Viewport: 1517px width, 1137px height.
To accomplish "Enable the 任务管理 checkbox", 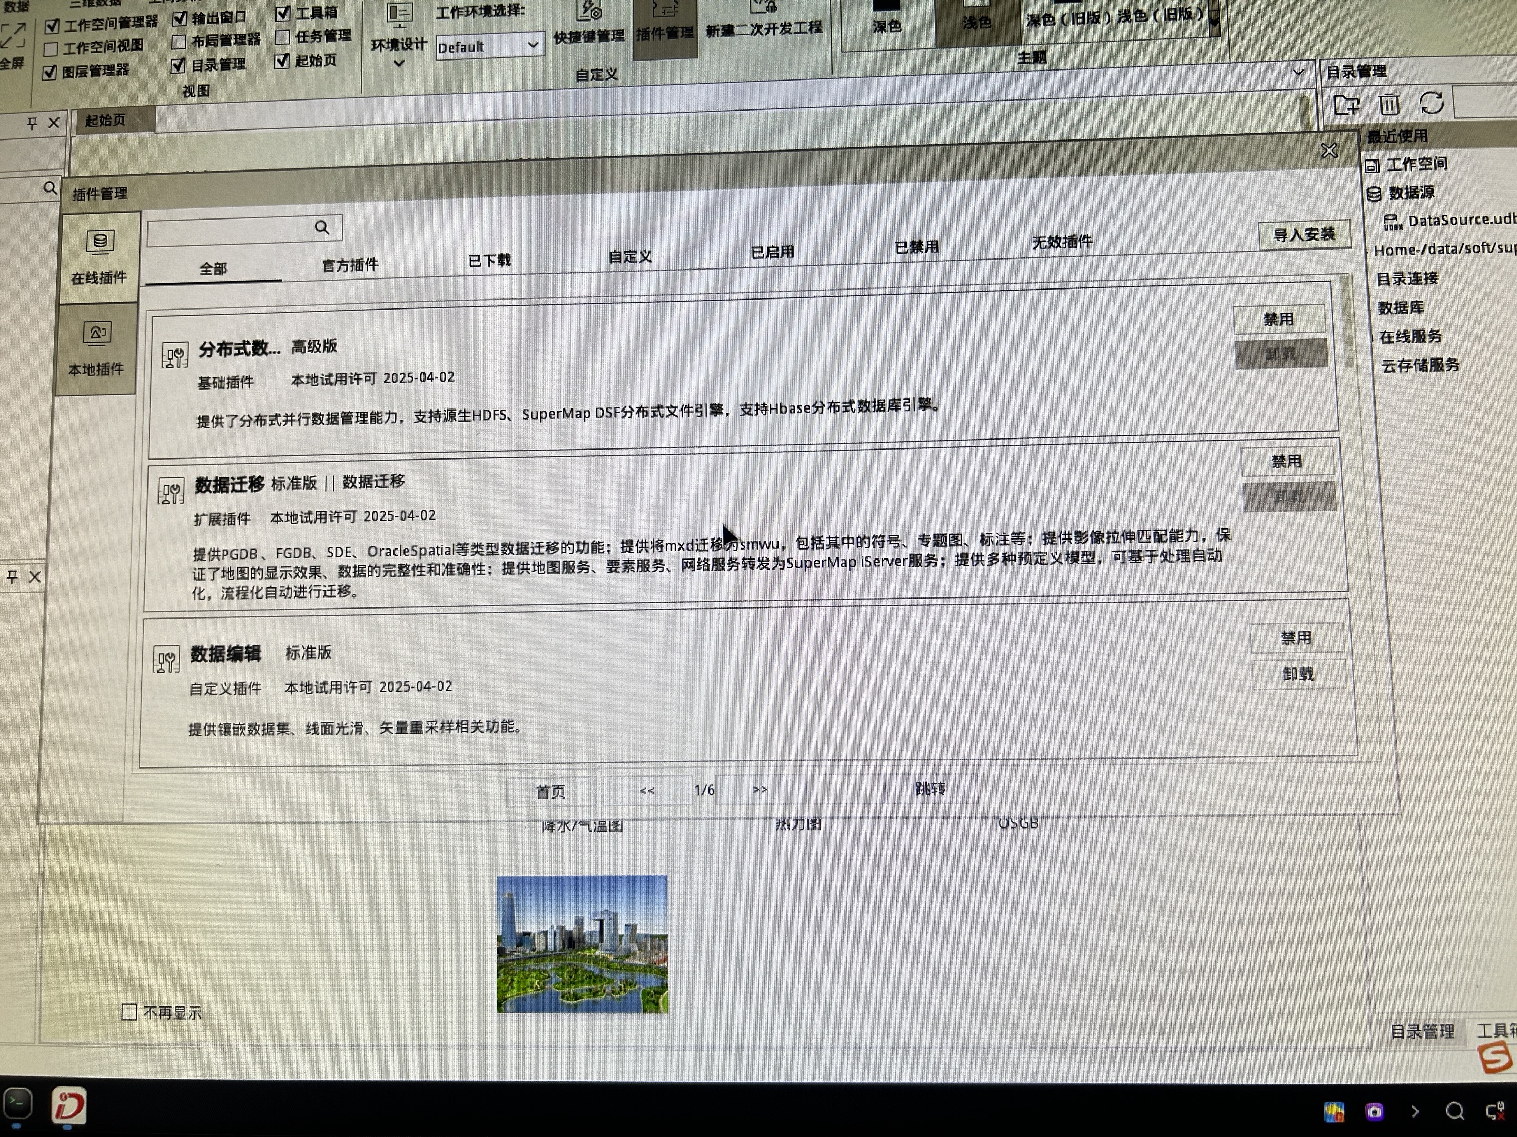I will click(x=282, y=37).
